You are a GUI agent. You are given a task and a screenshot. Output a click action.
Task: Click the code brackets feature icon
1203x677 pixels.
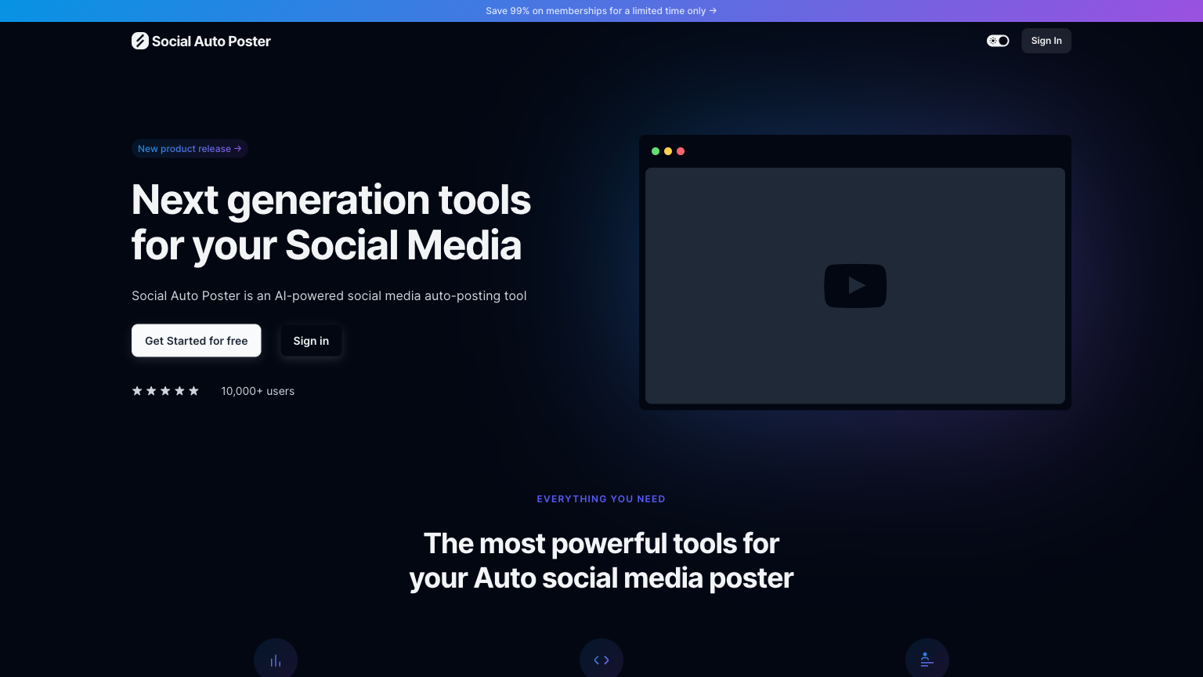[601, 659]
